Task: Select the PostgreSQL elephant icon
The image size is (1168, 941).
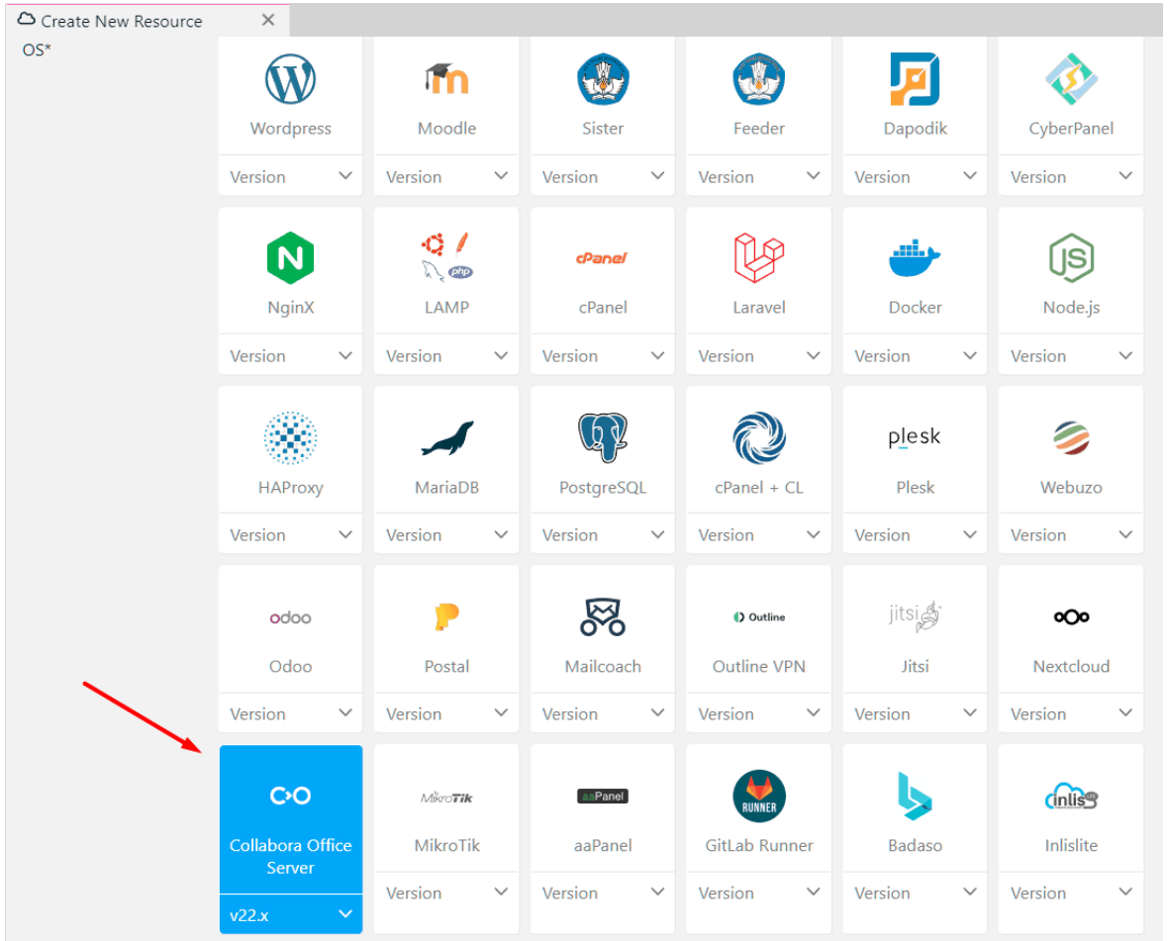Action: pyautogui.click(x=602, y=437)
